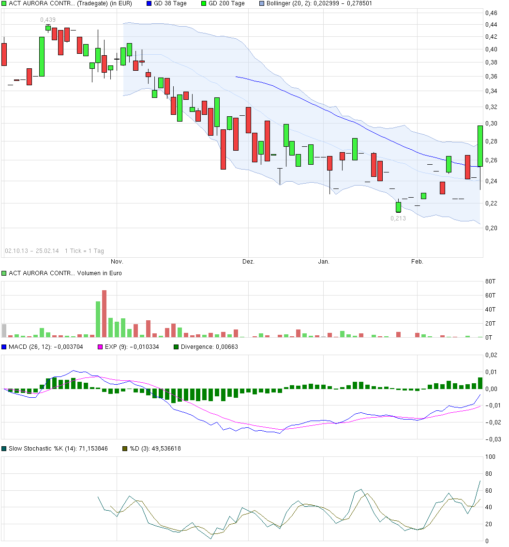Click the dark green Divergence legend swatch
The height and width of the screenshot is (547, 509).
pyautogui.click(x=176, y=347)
